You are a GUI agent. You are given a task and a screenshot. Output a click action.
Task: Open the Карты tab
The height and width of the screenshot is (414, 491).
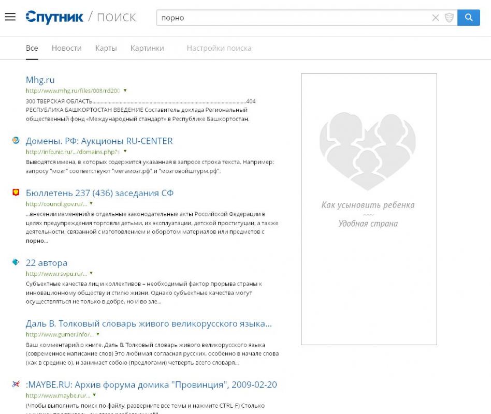pos(106,48)
